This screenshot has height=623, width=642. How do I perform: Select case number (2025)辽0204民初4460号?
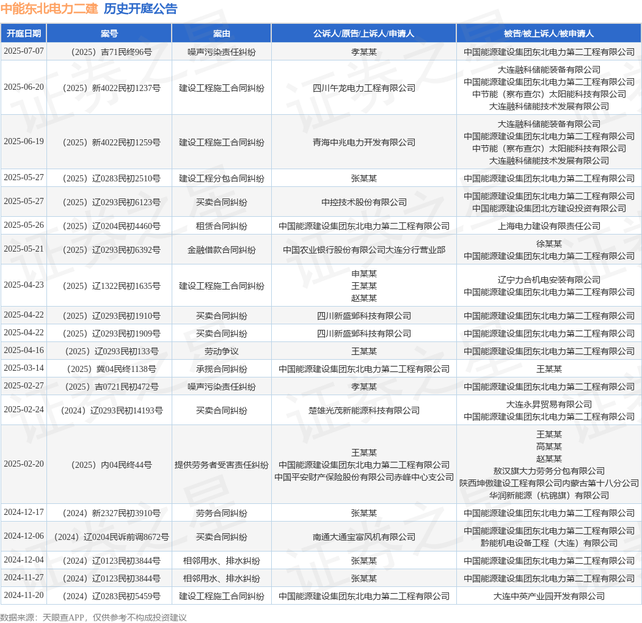pos(109,226)
